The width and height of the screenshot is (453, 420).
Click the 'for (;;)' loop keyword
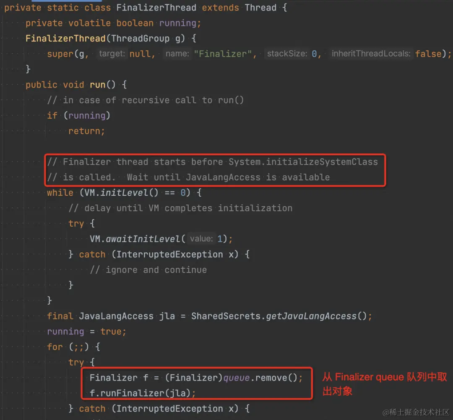55,347
